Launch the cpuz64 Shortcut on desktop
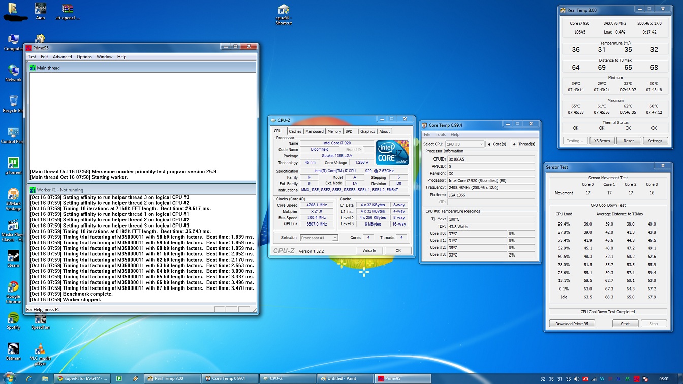Viewport: 683px width, 384px height. click(284, 14)
